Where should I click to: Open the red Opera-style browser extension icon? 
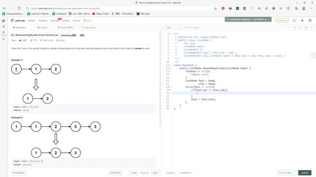click(223, 8)
